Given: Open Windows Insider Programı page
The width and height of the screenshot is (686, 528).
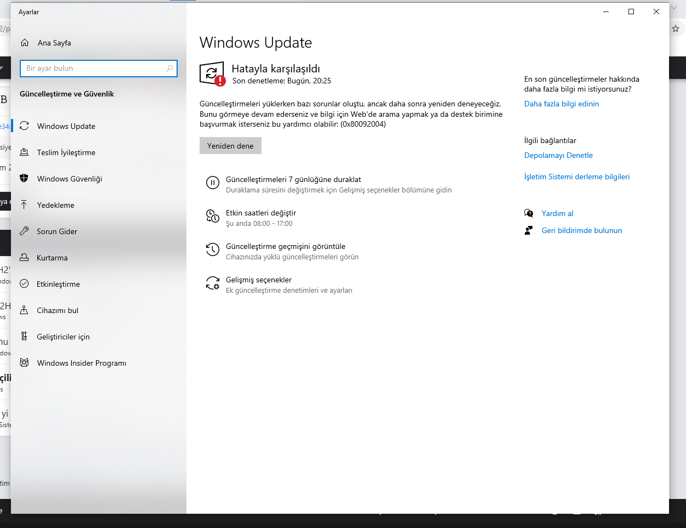Looking at the screenshot, I should coord(99,363).
